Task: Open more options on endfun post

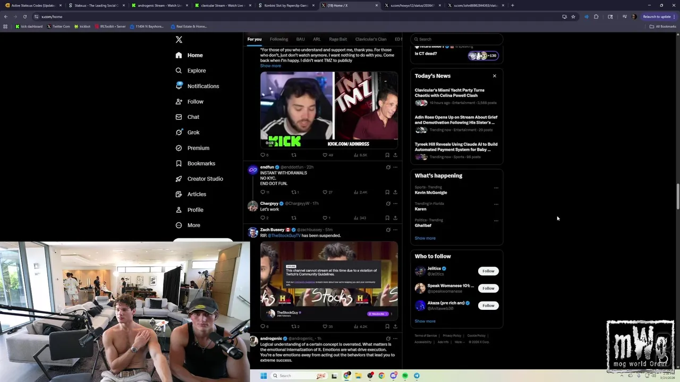Action: 395,167
